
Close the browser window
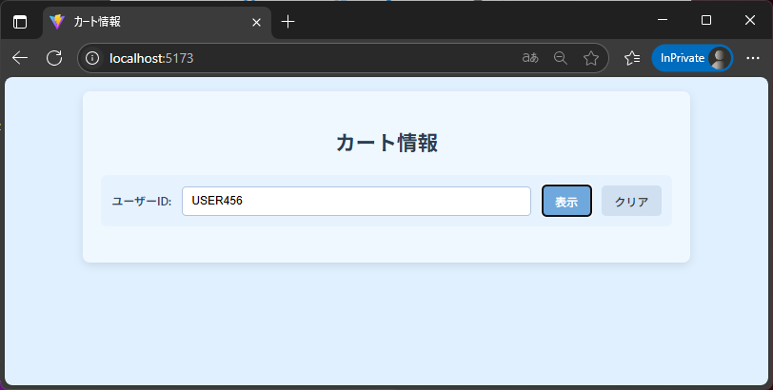coord(750,20)
